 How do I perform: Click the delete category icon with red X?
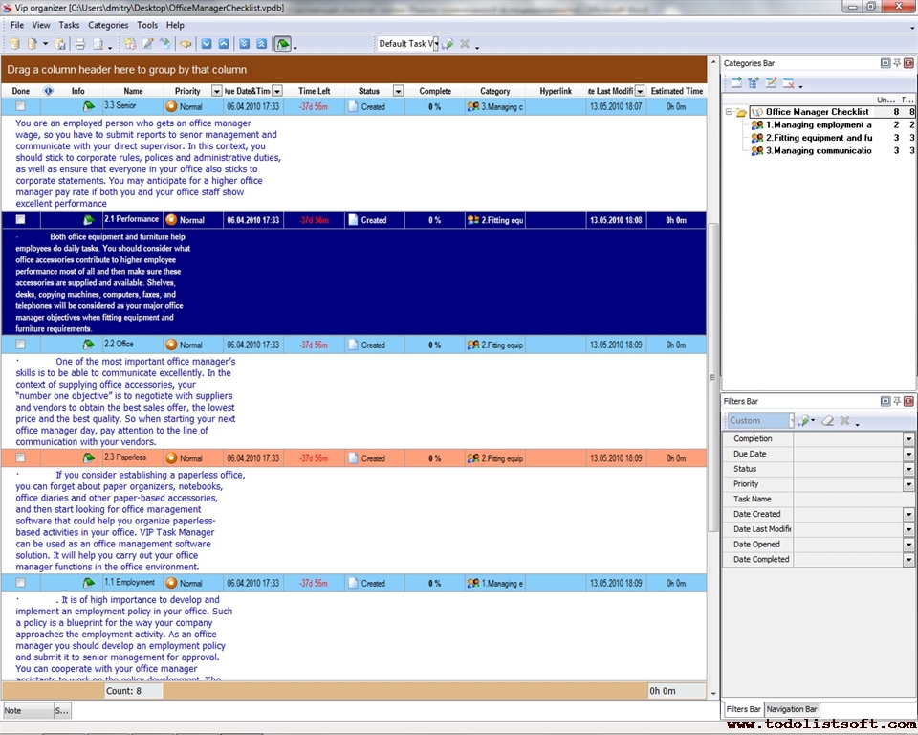788,83
